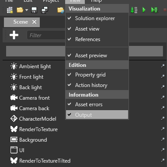
Task: Click the green arrow binary build icon
Action: pos(134,10)
